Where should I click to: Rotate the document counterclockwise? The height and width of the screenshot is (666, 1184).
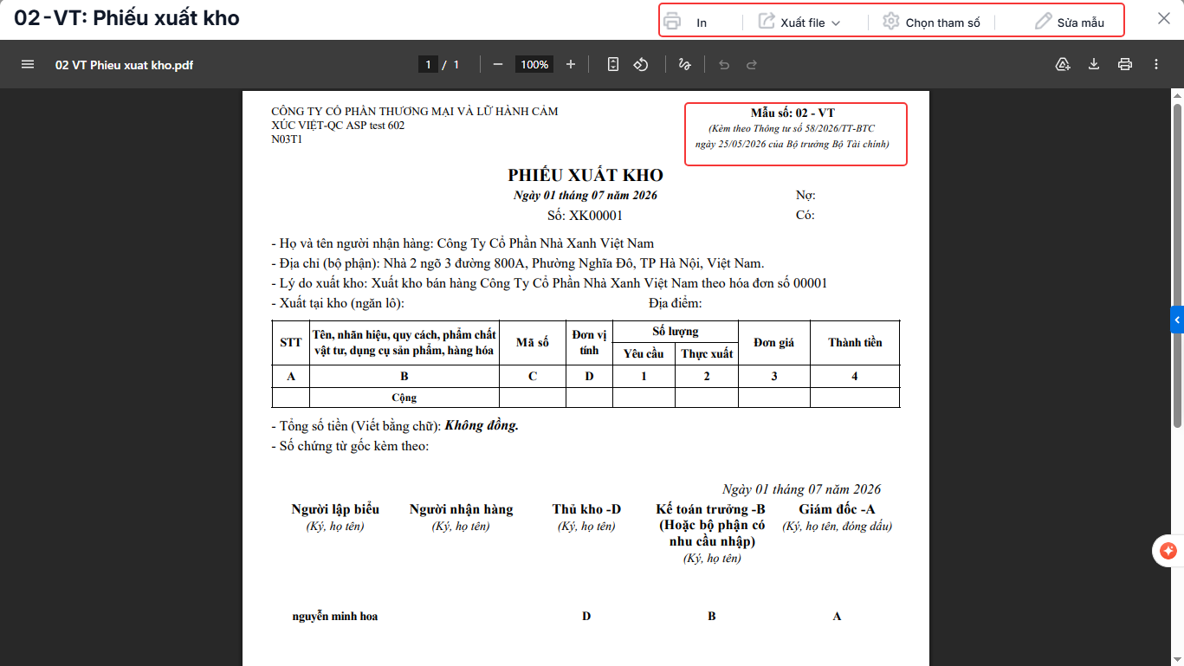641,64
